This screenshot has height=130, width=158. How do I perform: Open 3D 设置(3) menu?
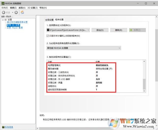pyautogui.click(x=33, y=8)
